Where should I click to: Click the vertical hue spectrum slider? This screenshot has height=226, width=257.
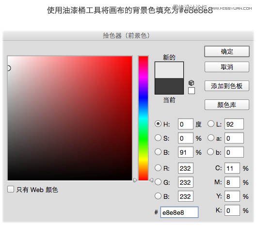click(143, 118)
